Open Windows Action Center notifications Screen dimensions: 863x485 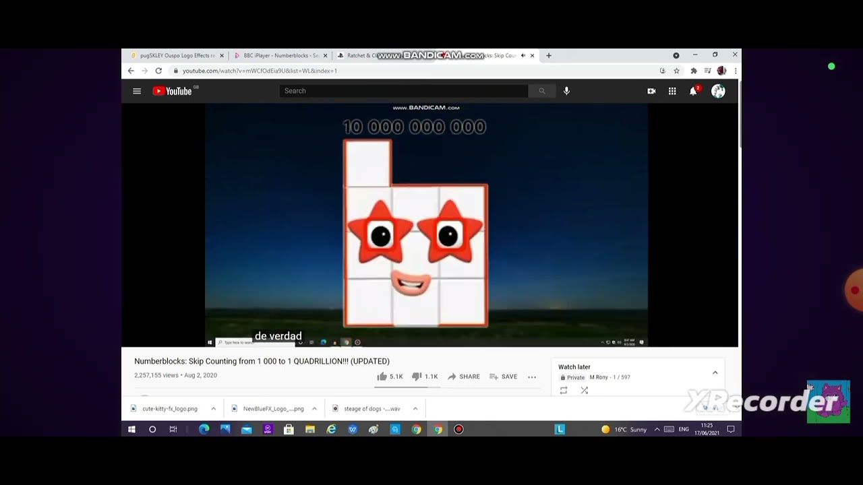[730, 429]
